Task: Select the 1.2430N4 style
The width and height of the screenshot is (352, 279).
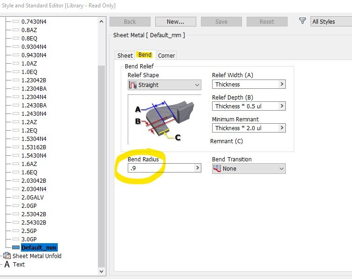Action: [x=34, y=113]
